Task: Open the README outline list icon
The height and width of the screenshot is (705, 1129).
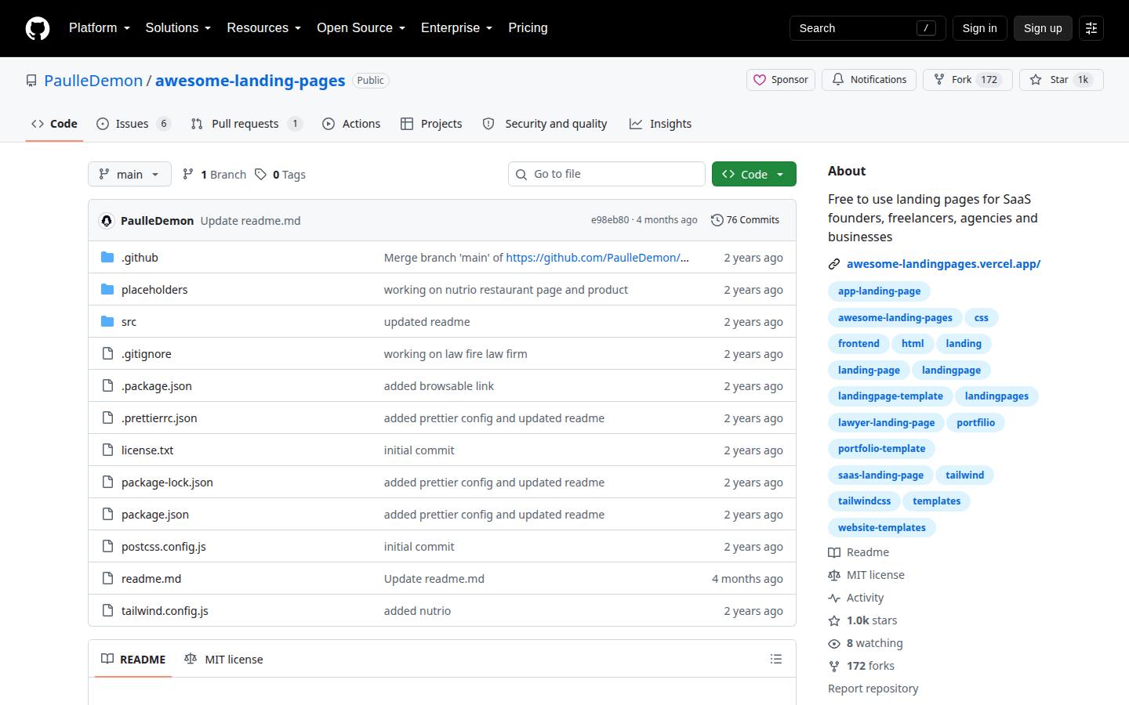Action: coord(776,659)
